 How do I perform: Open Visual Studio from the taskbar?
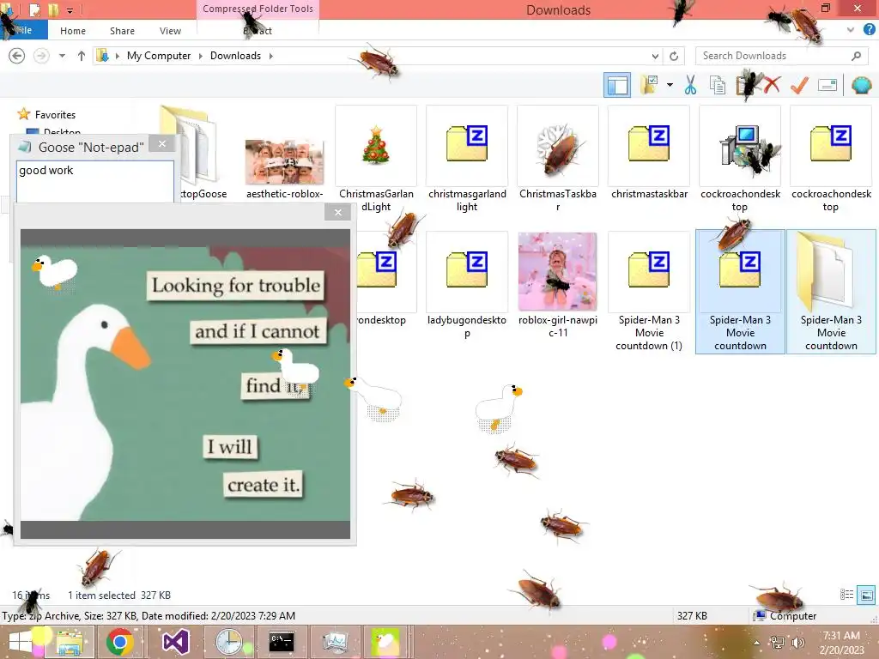click(x=175, y=642)
